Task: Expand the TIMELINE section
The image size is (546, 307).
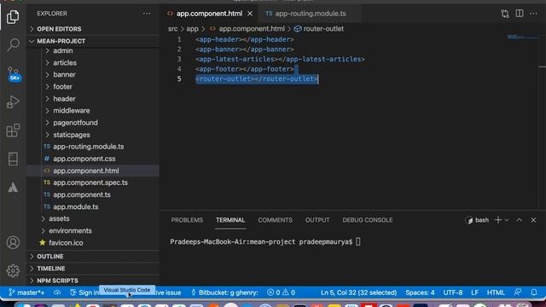Action: tap(93, 269)
